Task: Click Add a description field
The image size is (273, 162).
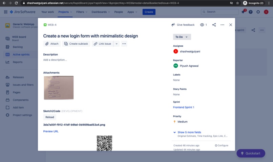Action: click(x=55, y=60)
